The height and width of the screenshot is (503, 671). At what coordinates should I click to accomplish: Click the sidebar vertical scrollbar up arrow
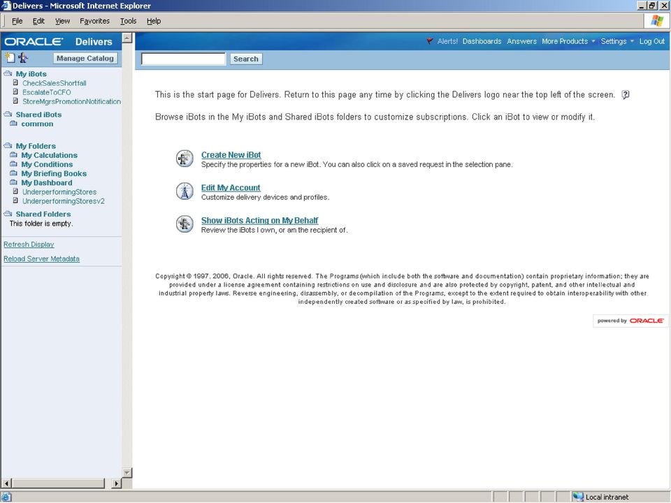(x=127, y=38)
